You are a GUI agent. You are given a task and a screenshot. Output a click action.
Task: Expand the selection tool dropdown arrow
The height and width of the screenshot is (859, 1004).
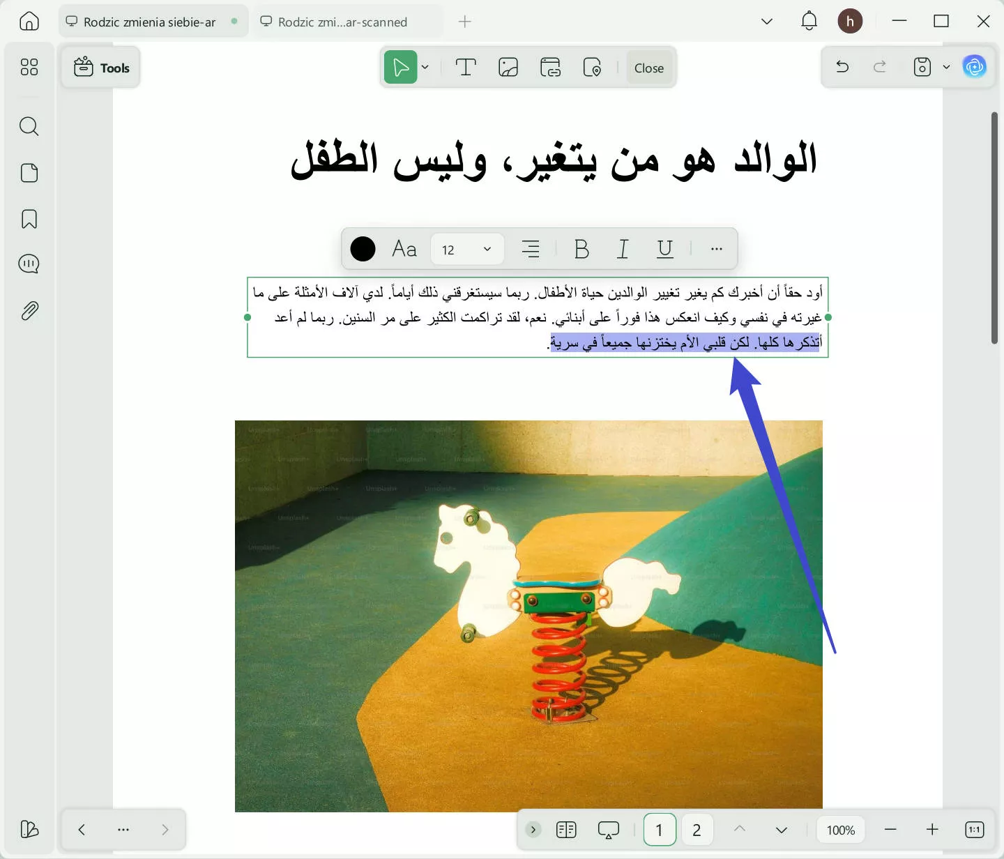(x=425, y=67)
